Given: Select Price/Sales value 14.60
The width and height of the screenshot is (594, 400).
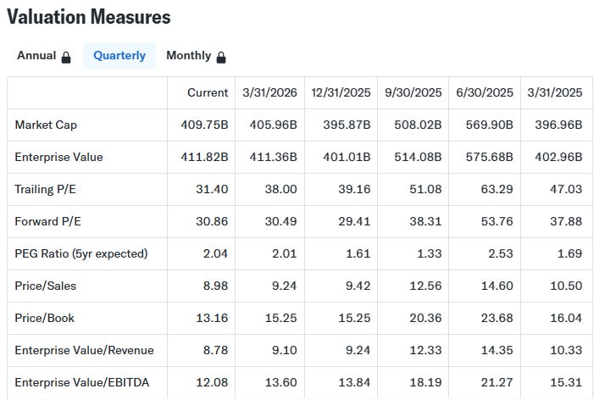Looking at the screenshot, I should [497, 286].
